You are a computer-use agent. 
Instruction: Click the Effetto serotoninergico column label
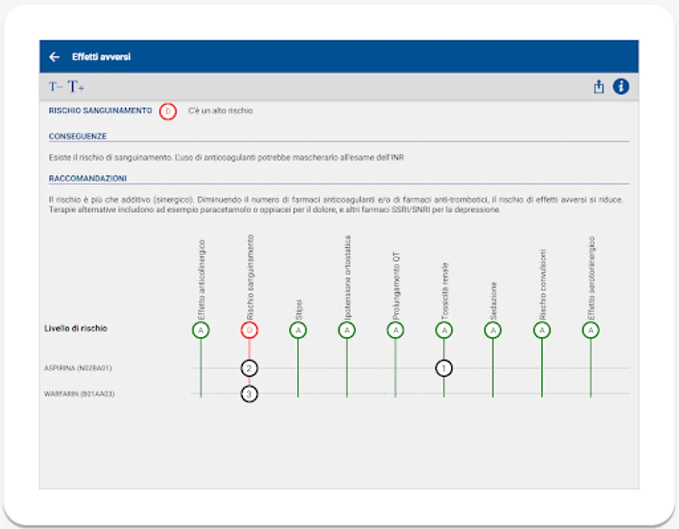pyautogui.click(x=591, y=279)
